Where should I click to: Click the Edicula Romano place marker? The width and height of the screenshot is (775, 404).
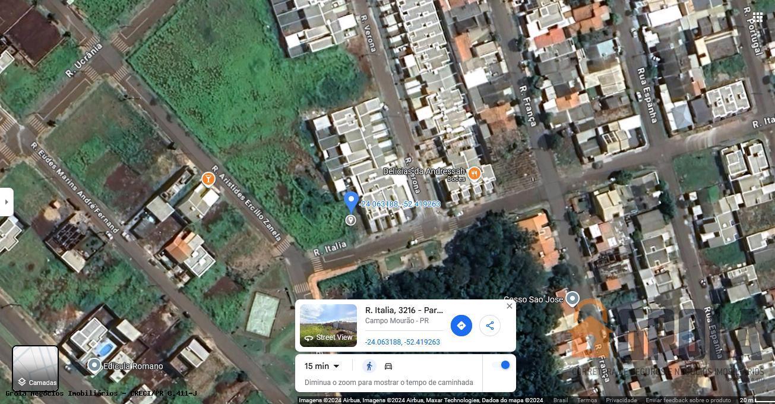click(94, 365)
